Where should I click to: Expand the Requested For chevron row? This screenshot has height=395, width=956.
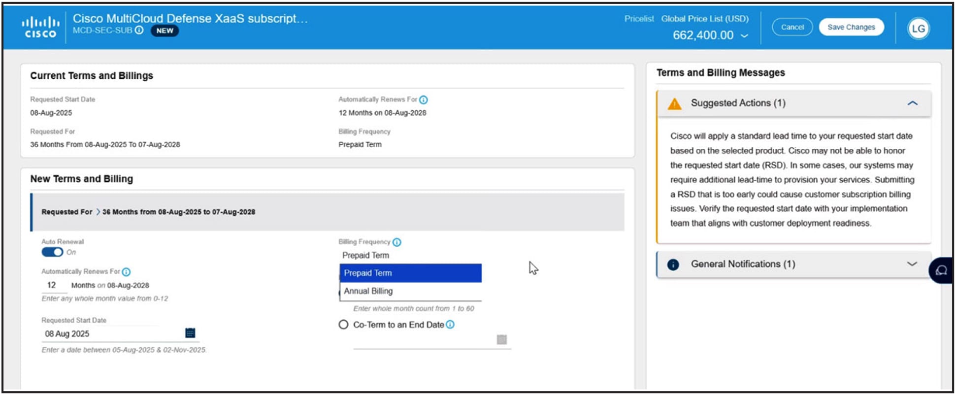[328, 212]
